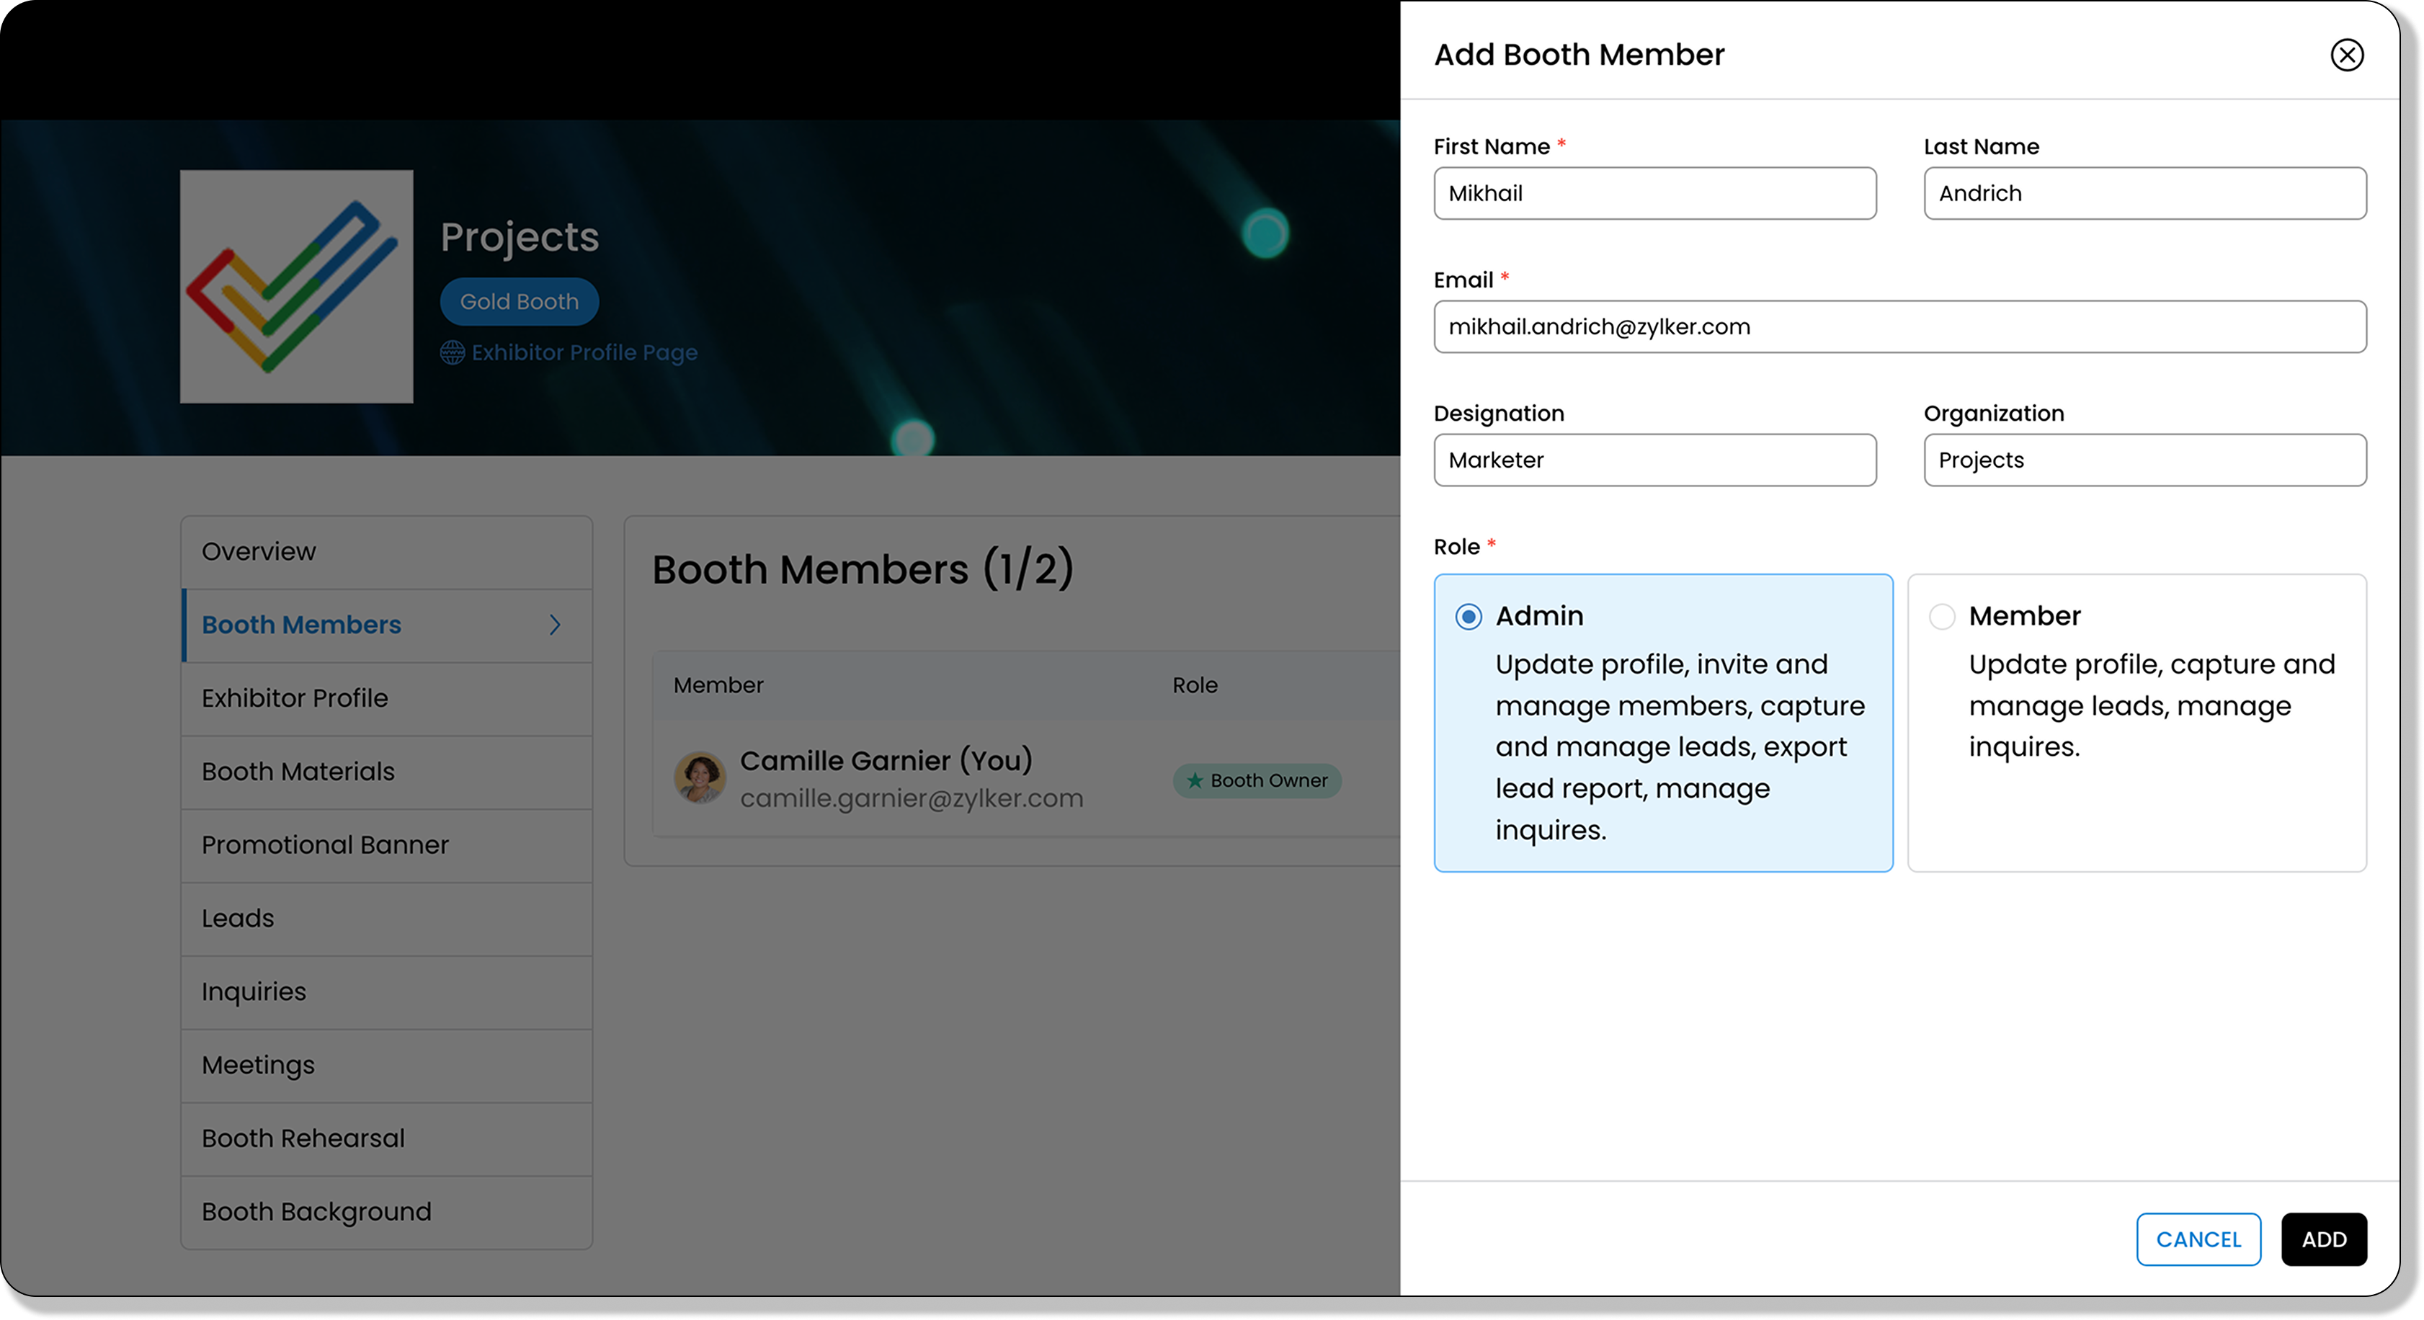Expand the Booth Members chevron arrow
This screenshot has height=1320, width=2424.
click(555, 625)
